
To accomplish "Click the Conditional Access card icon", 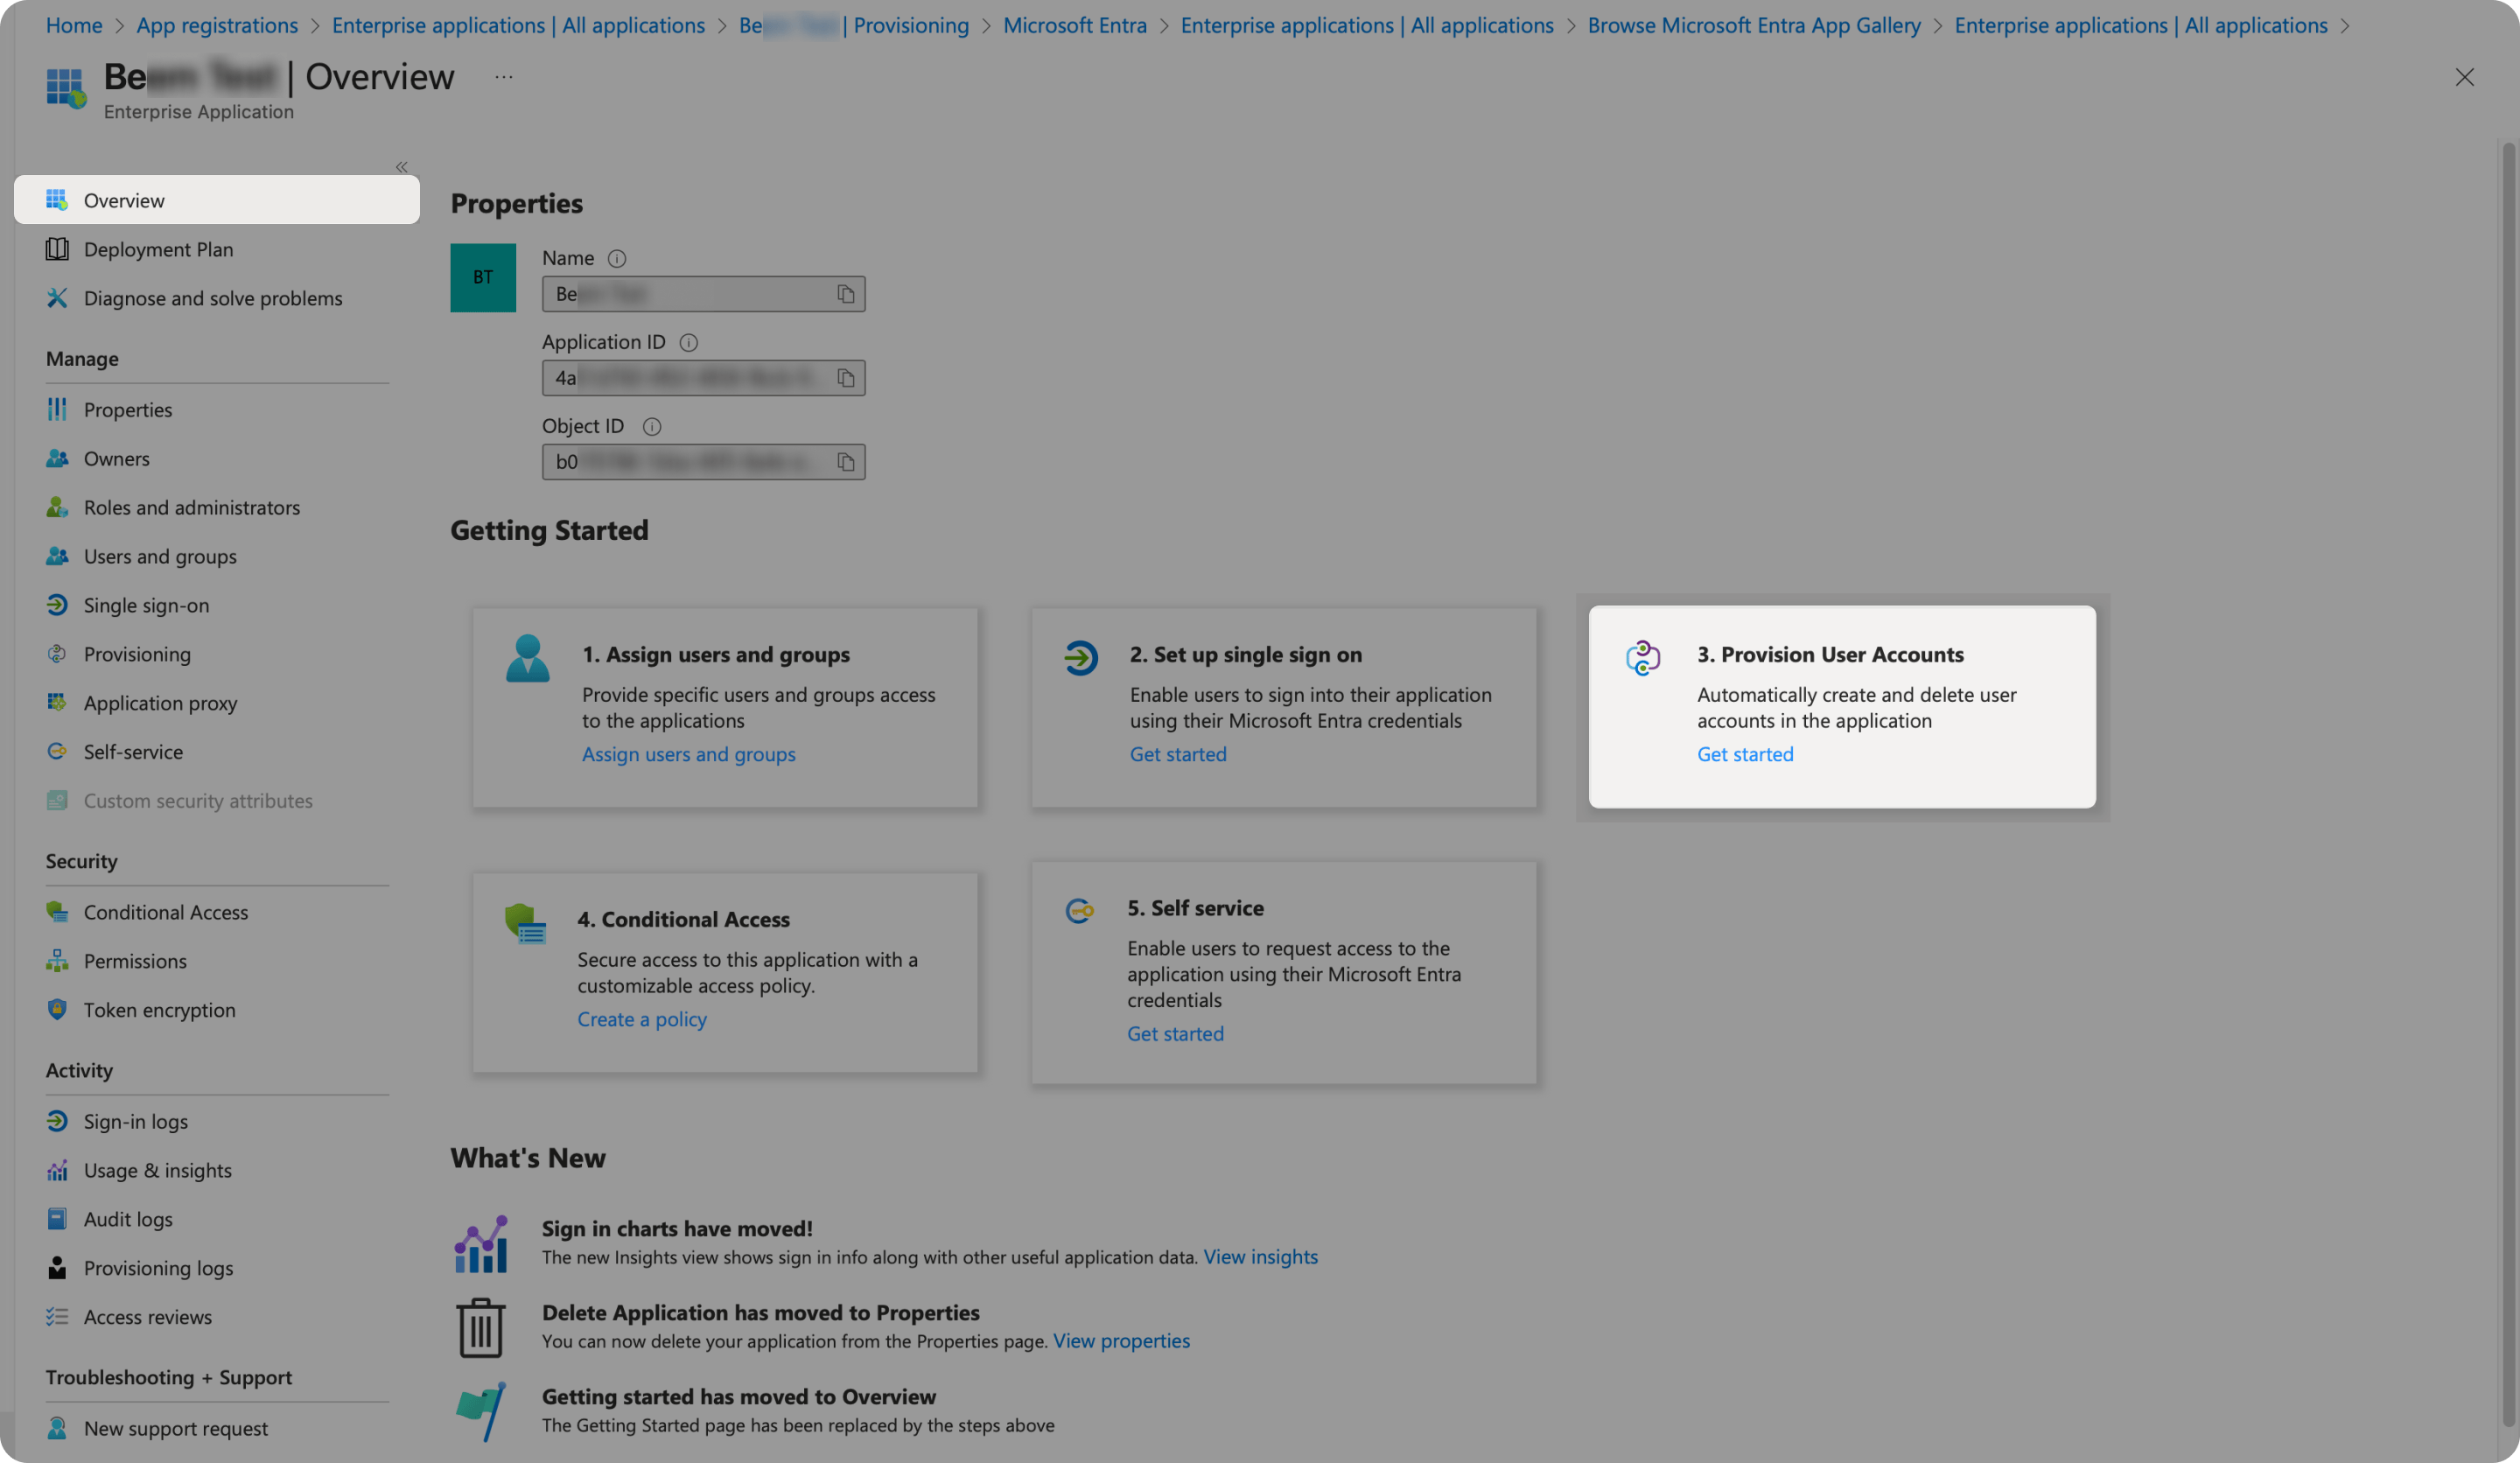I will [x=525, y=923].
